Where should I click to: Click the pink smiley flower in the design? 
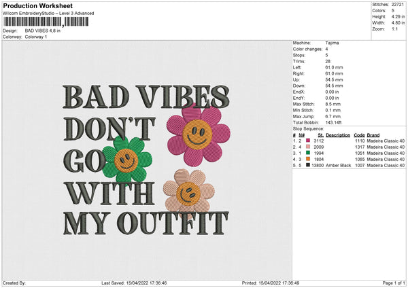(199, 134)
